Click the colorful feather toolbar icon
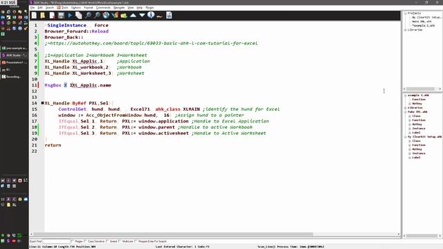Image resolution: width=443 pixels, height=249 pixels. tap(115, 15)
